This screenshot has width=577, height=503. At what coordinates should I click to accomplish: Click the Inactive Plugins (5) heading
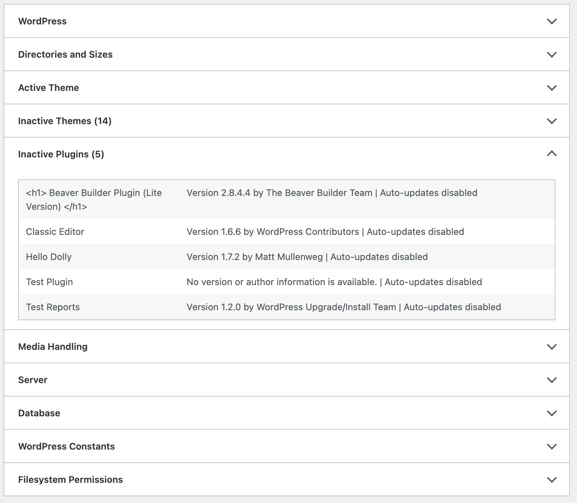(61, 154)
